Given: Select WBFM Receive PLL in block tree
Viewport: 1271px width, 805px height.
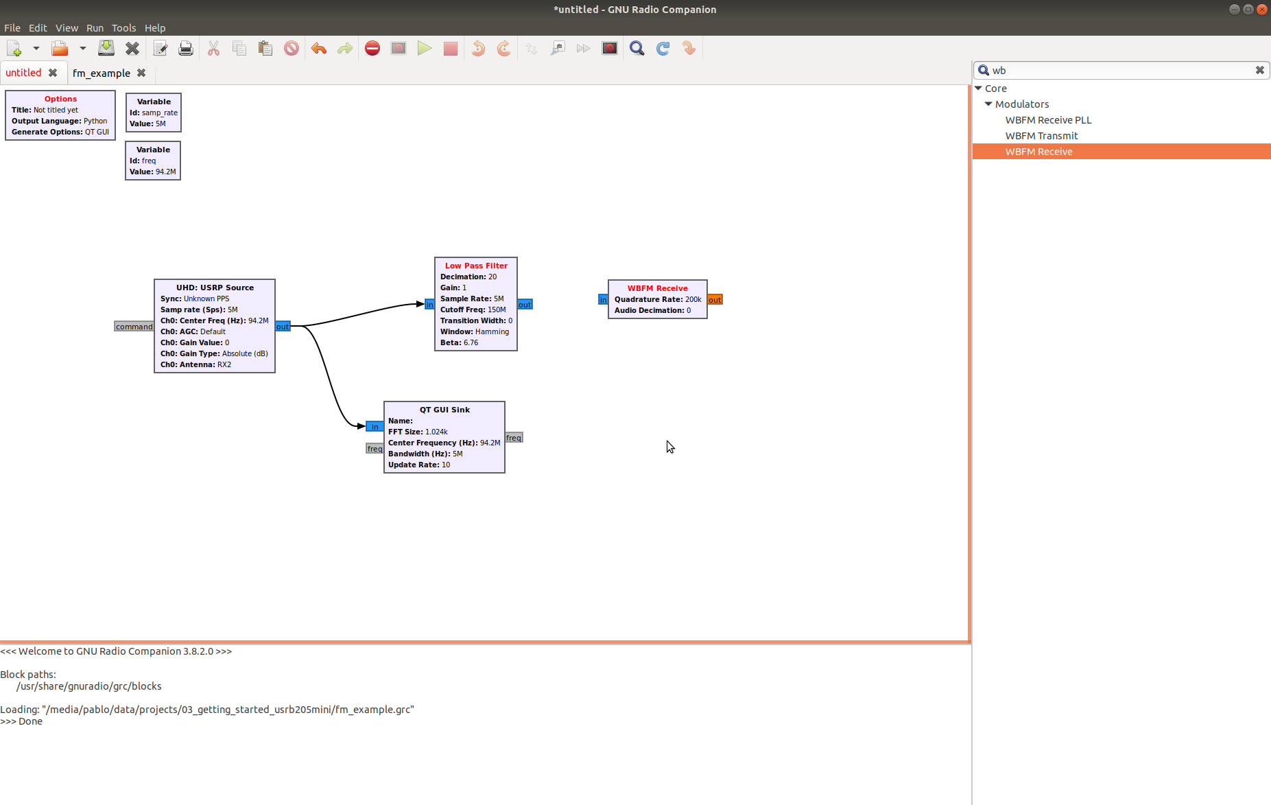Looking at the screenshot, I should click(1048, 120).
